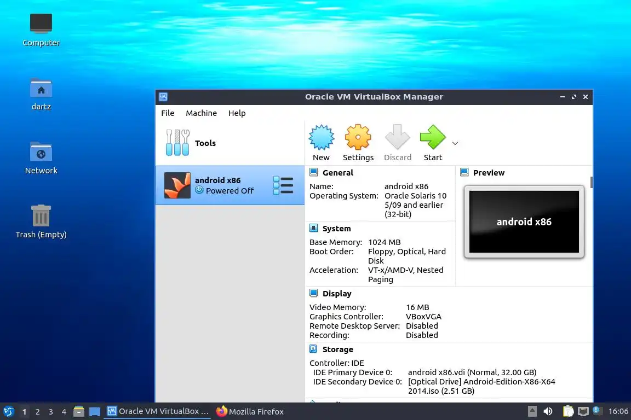
Task: Open the volume speaker tray icon
Action: 548,411
